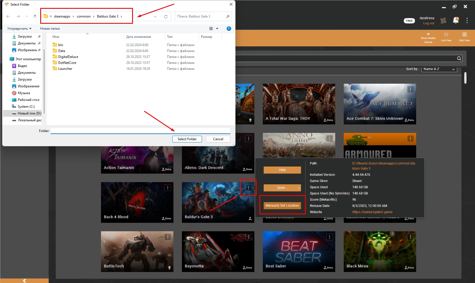Open the main vertical dots menu
The width and height of the screenshot is (475, 283).
pyautogui.click(x=467, y=20)
